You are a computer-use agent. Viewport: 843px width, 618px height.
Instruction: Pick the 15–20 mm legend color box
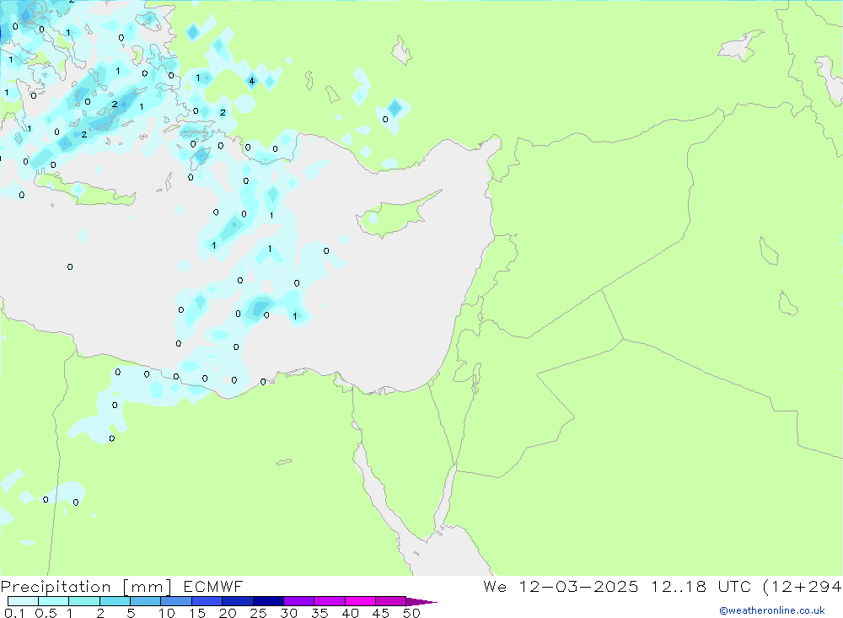click(207, 601)
